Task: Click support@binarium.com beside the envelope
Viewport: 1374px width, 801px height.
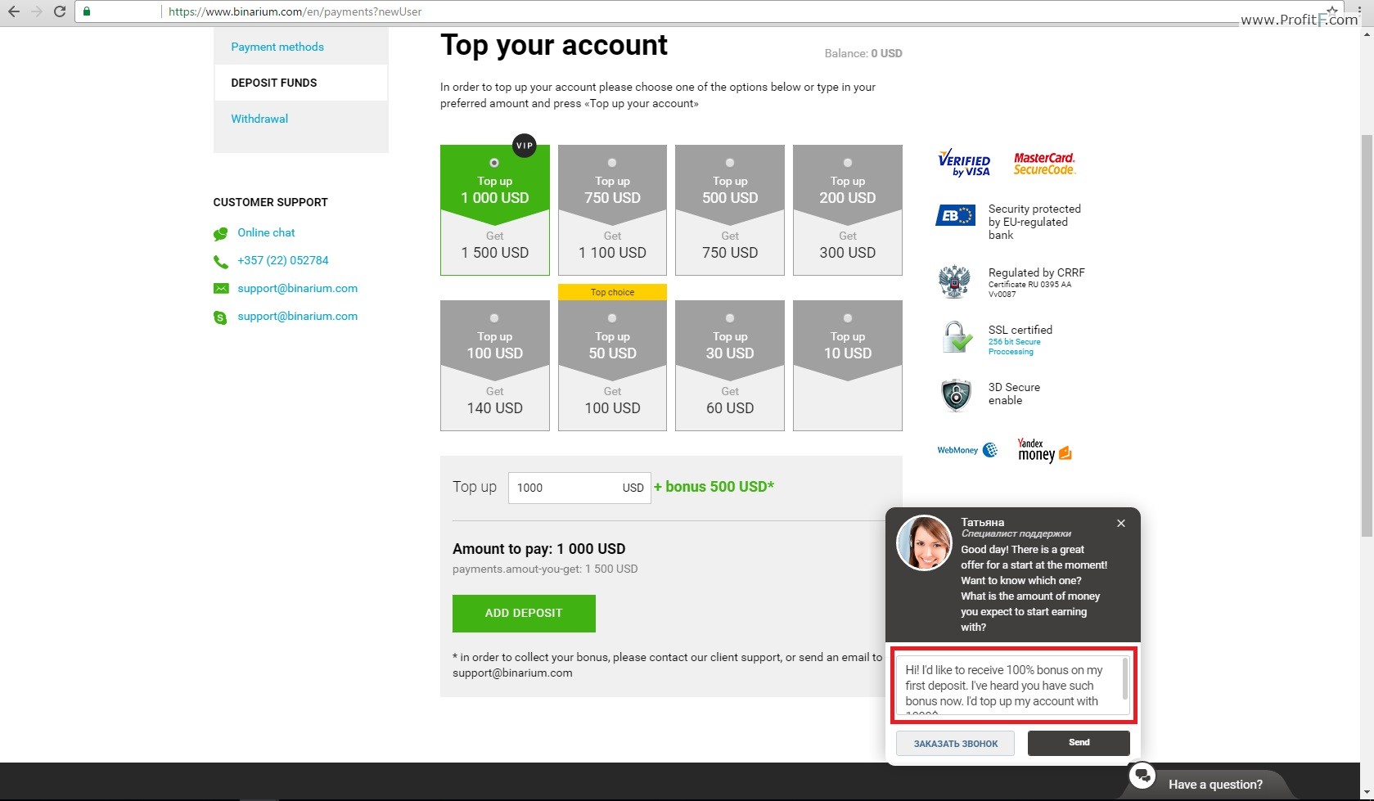Action: (298, 288)
